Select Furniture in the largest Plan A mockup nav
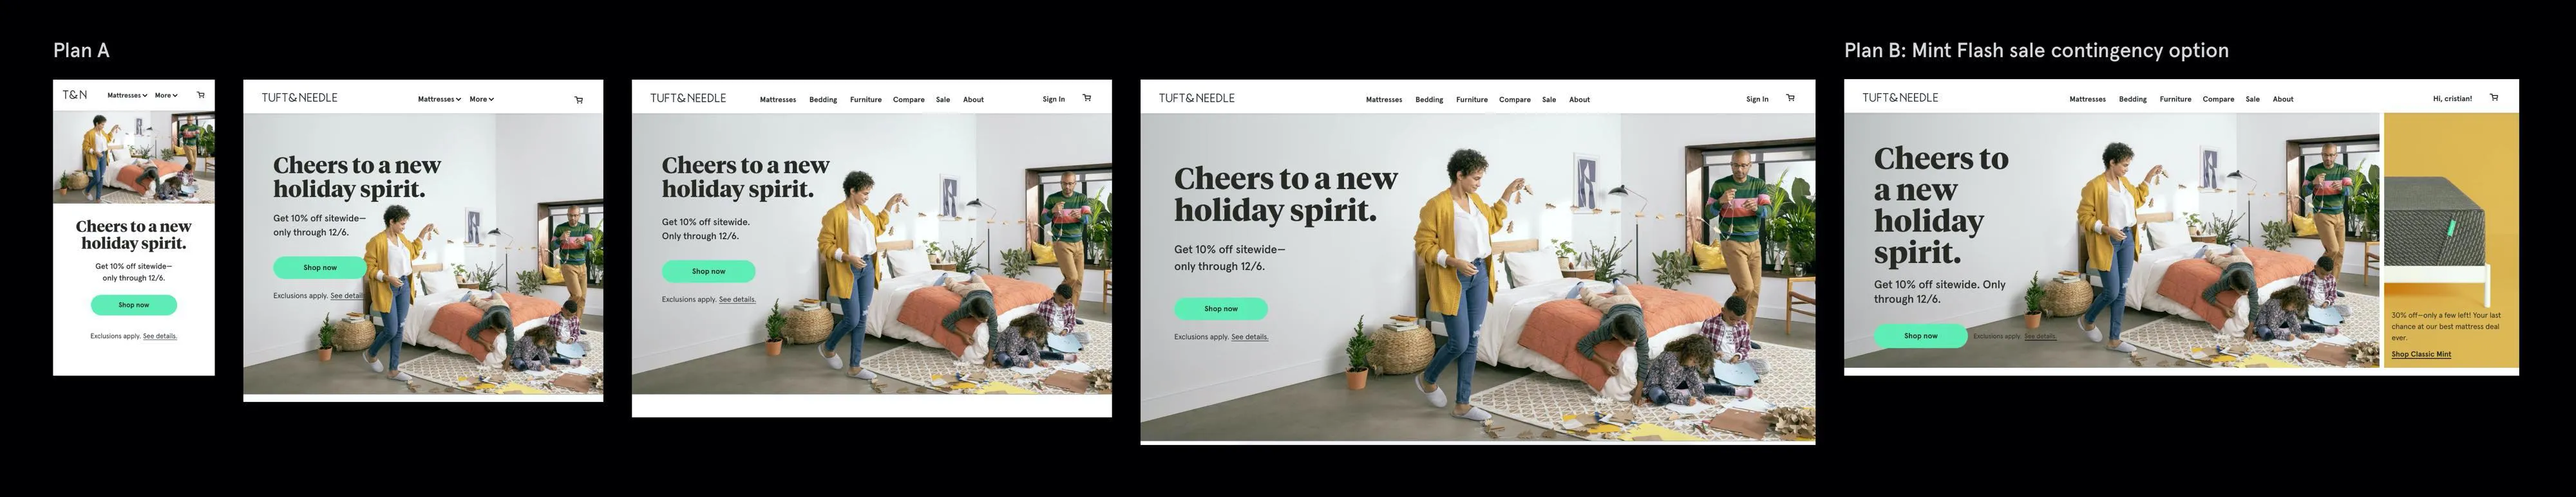 1471,100
